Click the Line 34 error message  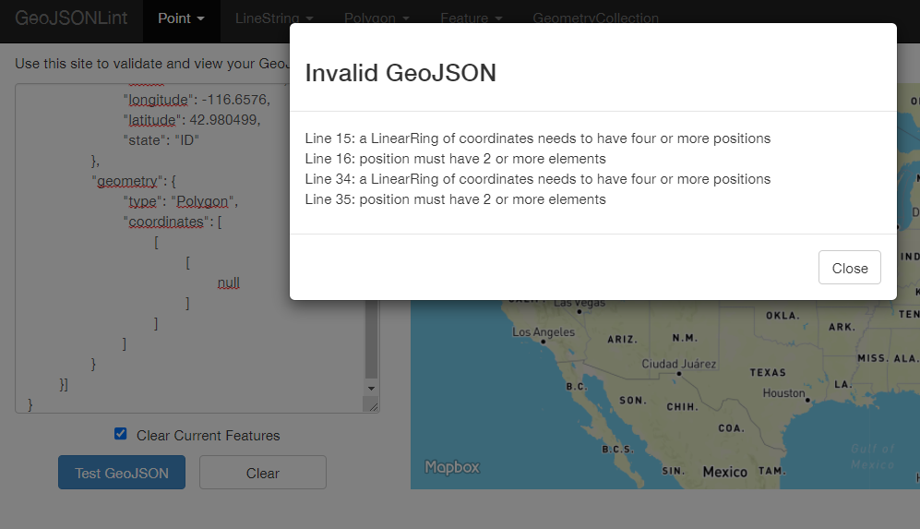[537, 179]
